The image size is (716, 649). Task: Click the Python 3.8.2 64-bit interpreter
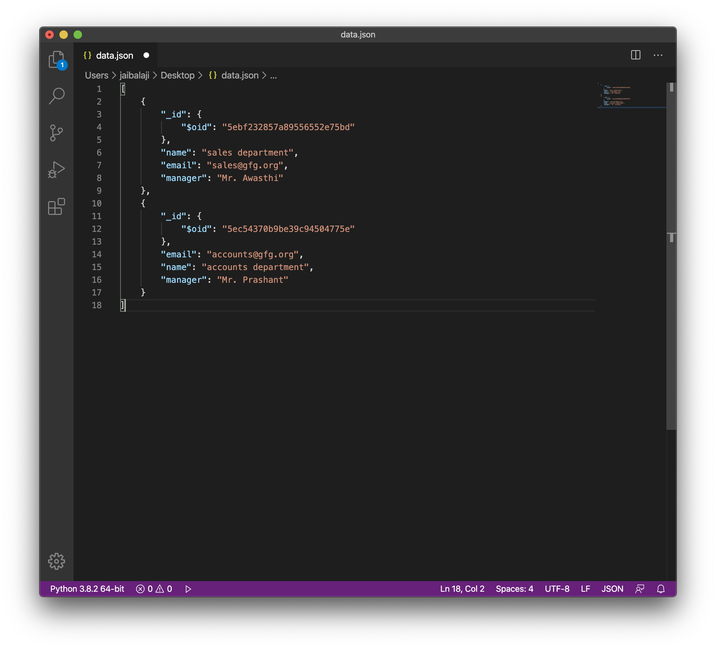point(87,589)
